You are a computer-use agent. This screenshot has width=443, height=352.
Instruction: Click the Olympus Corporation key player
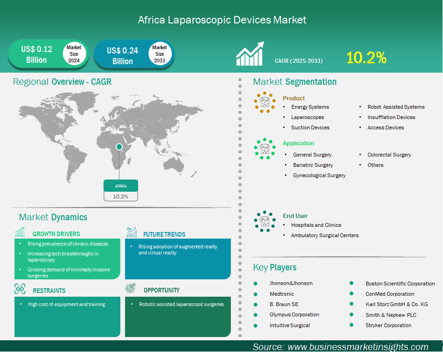point(295,315)
